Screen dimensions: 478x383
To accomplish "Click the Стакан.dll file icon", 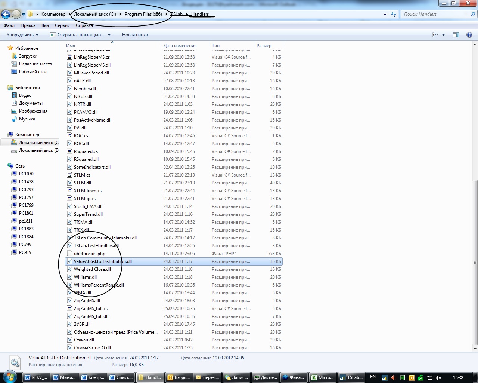I will click(69, 340).
